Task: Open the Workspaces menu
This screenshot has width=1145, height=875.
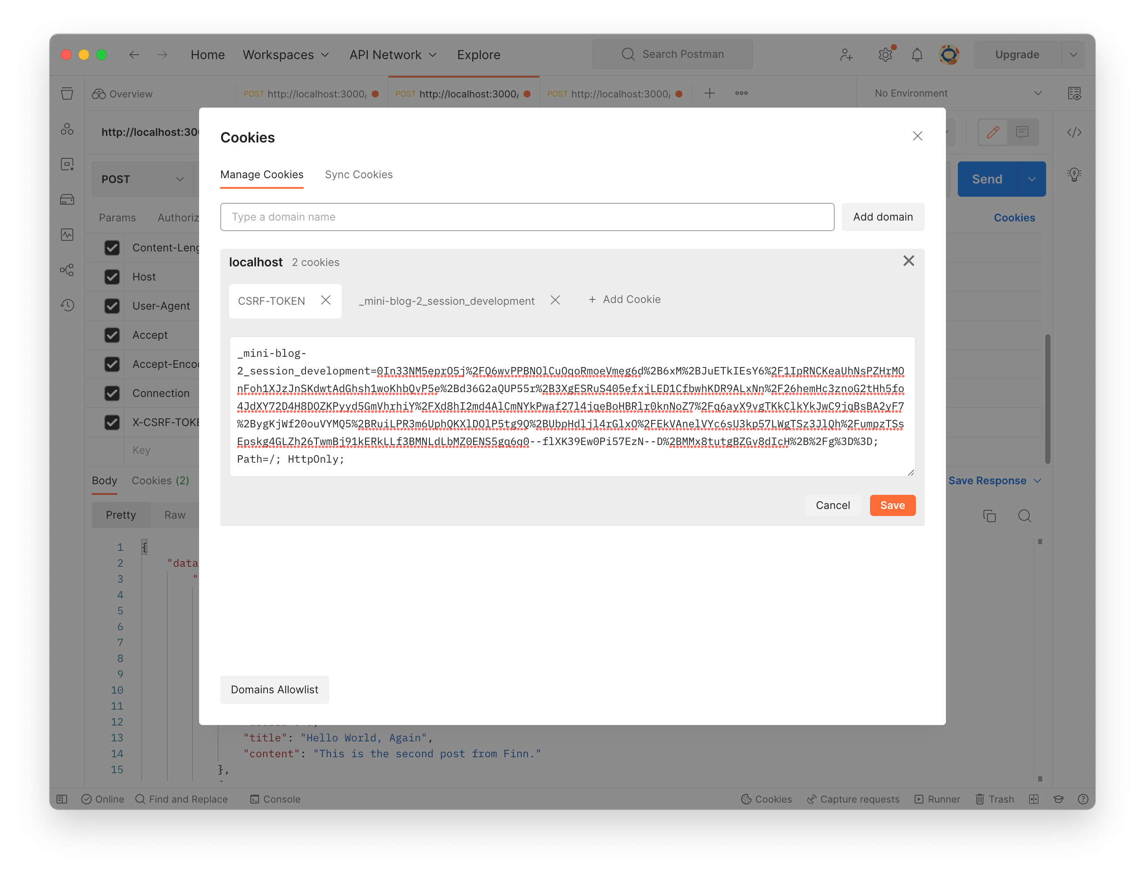Action: (286, 55)
